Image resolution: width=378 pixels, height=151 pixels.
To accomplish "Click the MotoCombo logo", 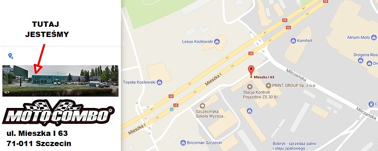I will point(58,113).
